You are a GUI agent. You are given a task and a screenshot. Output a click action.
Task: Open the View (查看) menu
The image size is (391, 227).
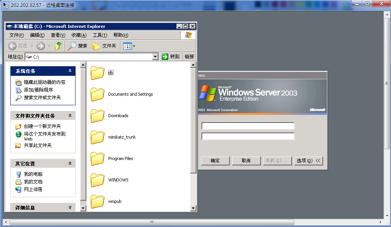click(58, 35)
